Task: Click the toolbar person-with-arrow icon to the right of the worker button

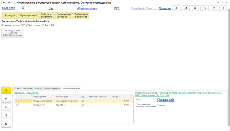Action: [x=186, y=8]
